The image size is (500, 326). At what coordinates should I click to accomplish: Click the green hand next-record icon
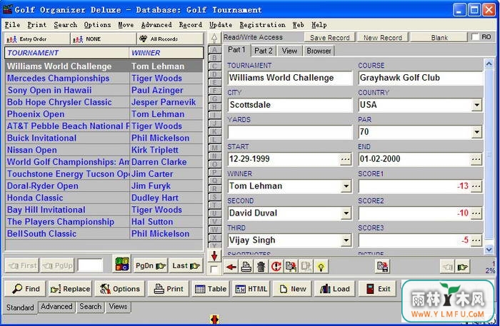click(x=463, y=267)
